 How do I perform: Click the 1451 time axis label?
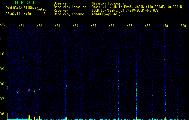click(x=20, y=25)
